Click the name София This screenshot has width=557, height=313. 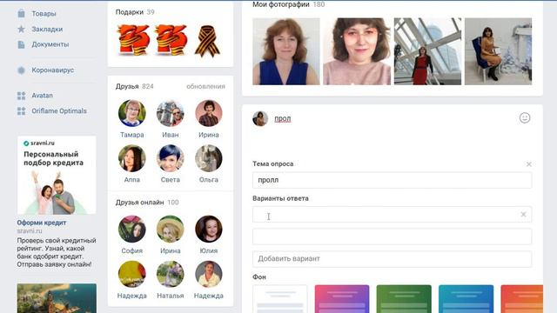tap(131, 251)
